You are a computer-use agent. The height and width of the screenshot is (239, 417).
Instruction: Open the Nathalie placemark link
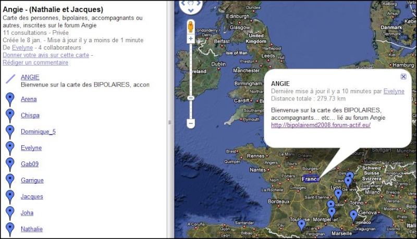coord(32,229)
